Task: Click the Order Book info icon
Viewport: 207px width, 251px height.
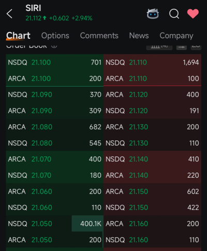Action: (54, 46)
